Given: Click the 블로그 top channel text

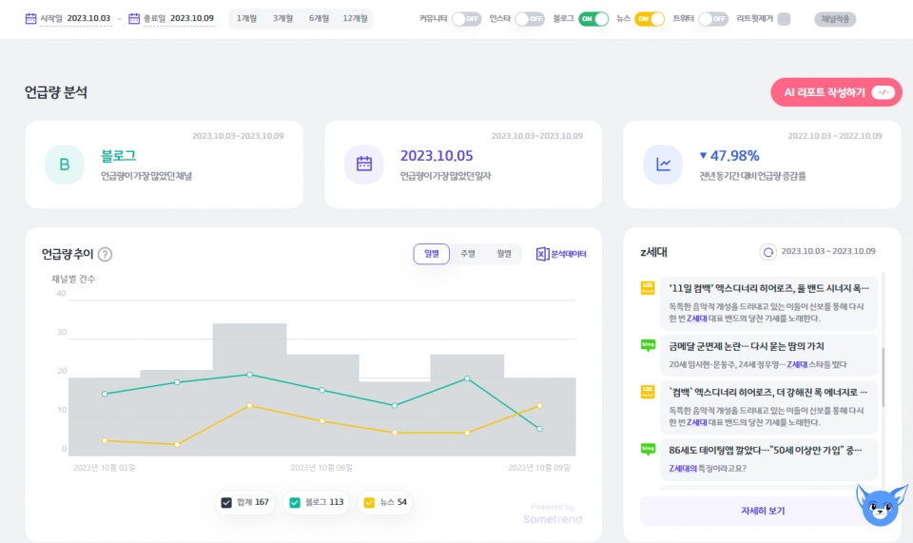Looking at the screenshot, I should pos(118,156).
